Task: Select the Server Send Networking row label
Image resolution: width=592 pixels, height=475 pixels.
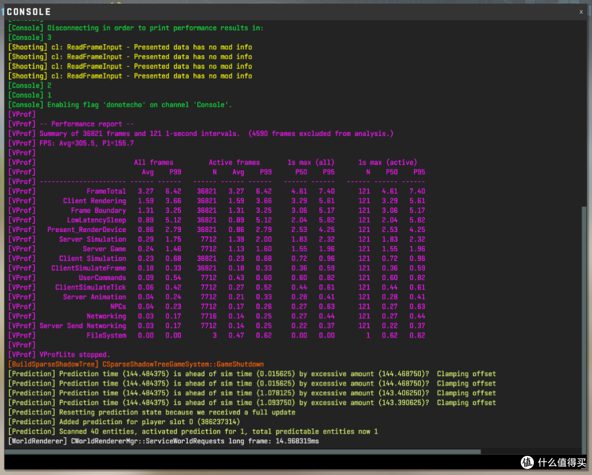Action: click(83, 326)
